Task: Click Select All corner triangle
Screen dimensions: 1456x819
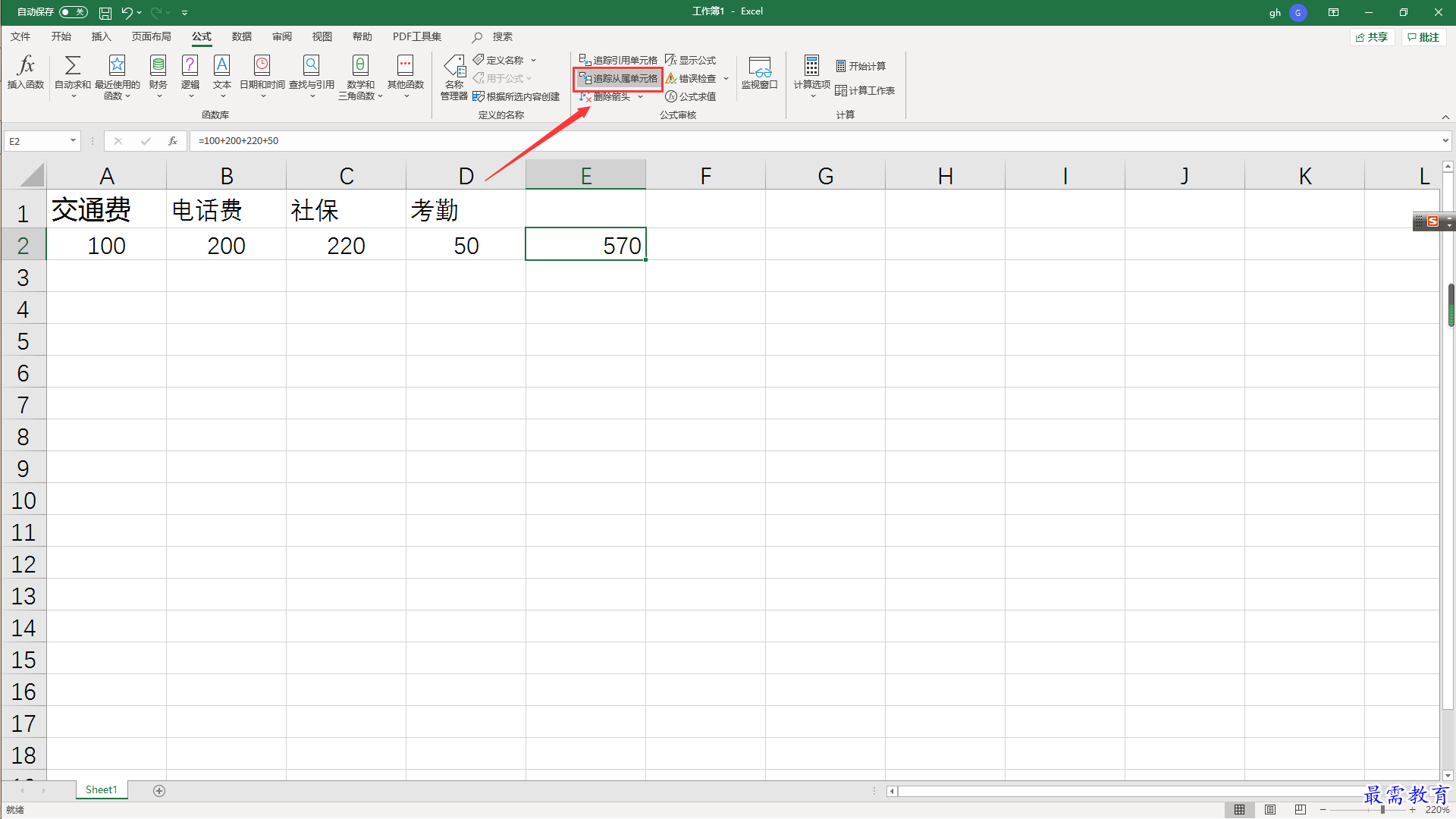Action: point(31,175)
